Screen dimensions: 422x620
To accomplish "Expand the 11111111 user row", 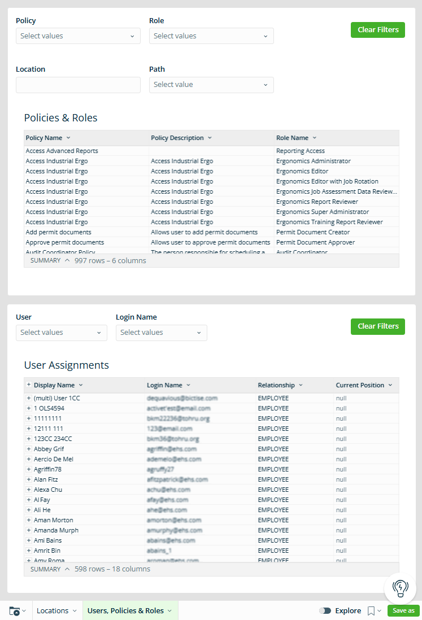I will click(28, 418).
